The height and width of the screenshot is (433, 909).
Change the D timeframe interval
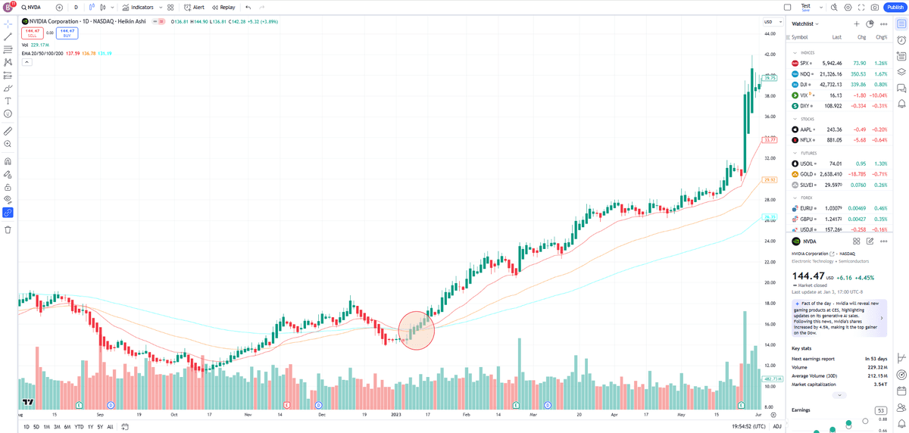click(76, 7)
